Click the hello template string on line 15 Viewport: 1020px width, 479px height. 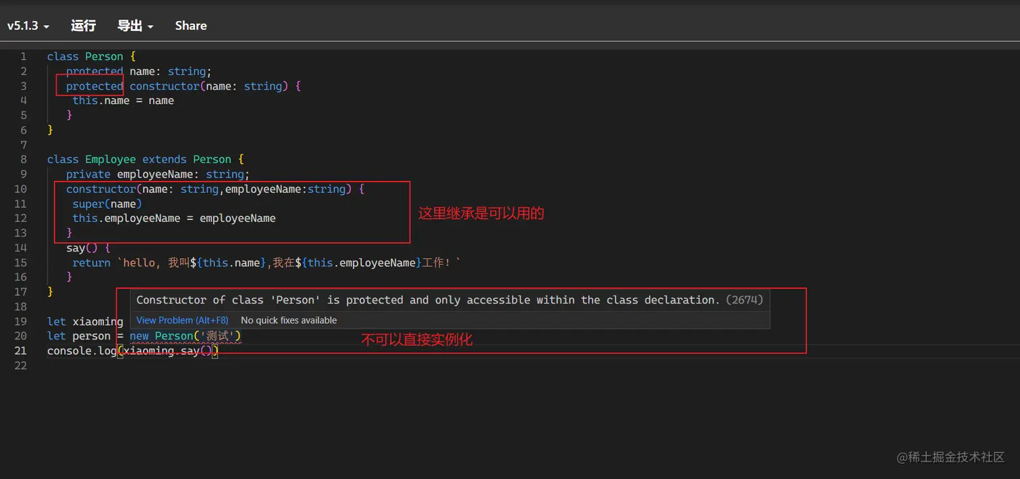coord(138,262)
